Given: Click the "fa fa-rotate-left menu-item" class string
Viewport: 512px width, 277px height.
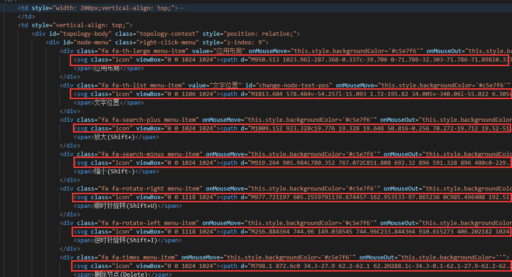Looking at the screenshot, I should [148, 223].
